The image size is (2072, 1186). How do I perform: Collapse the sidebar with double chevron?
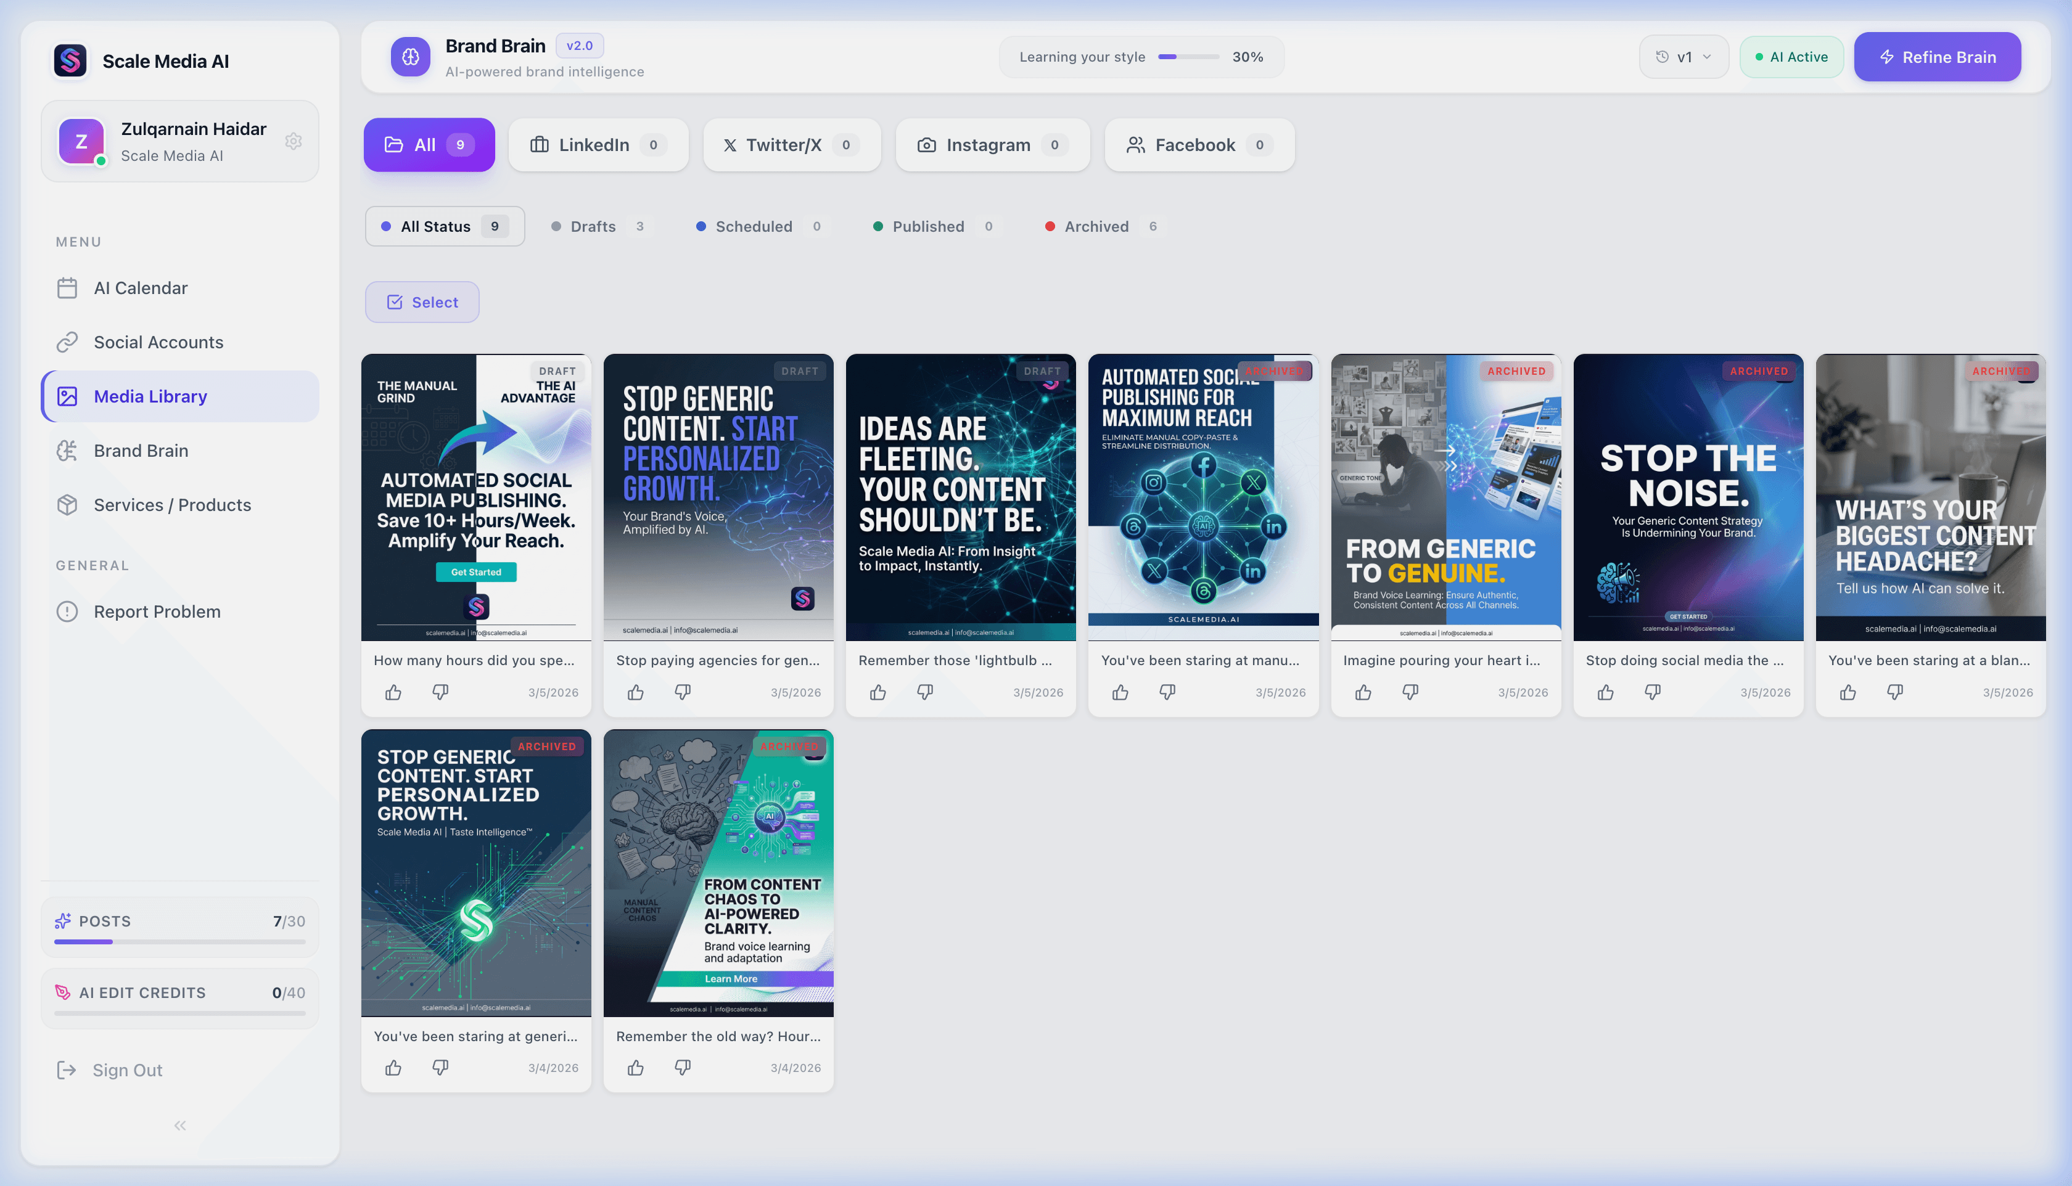[179, 1126]
